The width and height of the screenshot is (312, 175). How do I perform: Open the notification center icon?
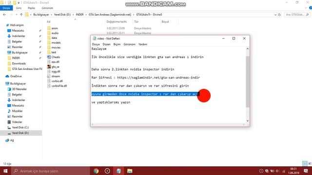point(306,171)
